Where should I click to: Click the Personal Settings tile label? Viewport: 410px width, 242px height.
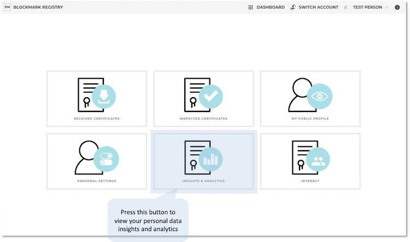point(97,181)
